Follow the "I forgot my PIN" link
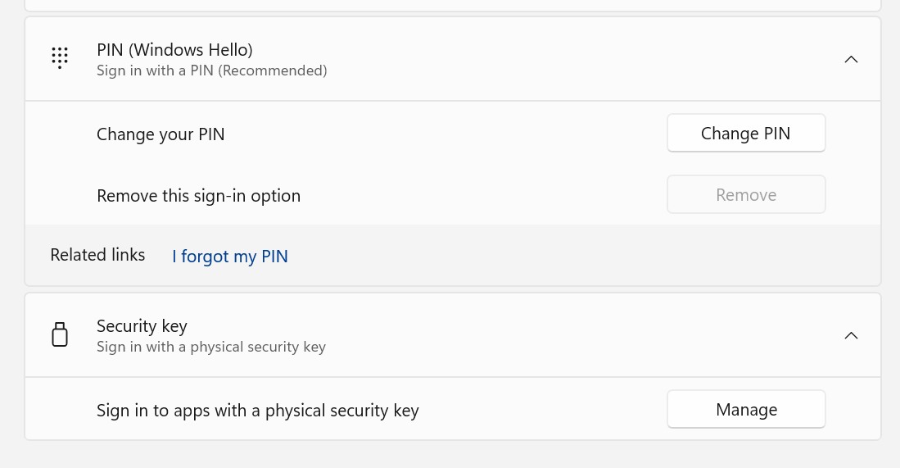Image resolution: width=900 pixels, height=468 pixels. click(230, 257)
